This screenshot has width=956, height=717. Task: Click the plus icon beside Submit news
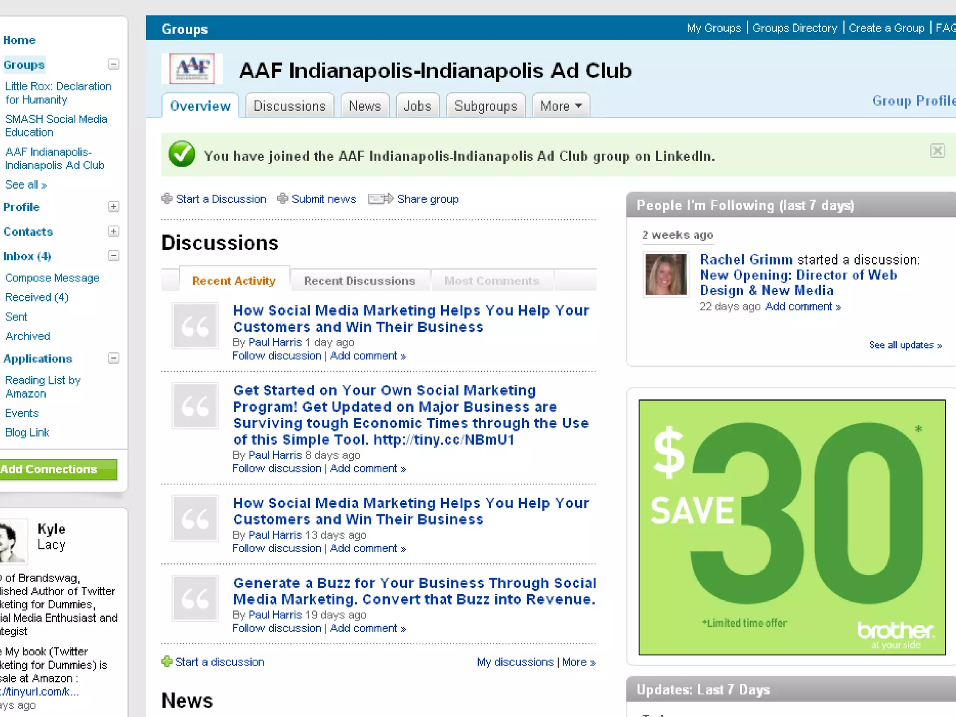click(x=282, y=199)
